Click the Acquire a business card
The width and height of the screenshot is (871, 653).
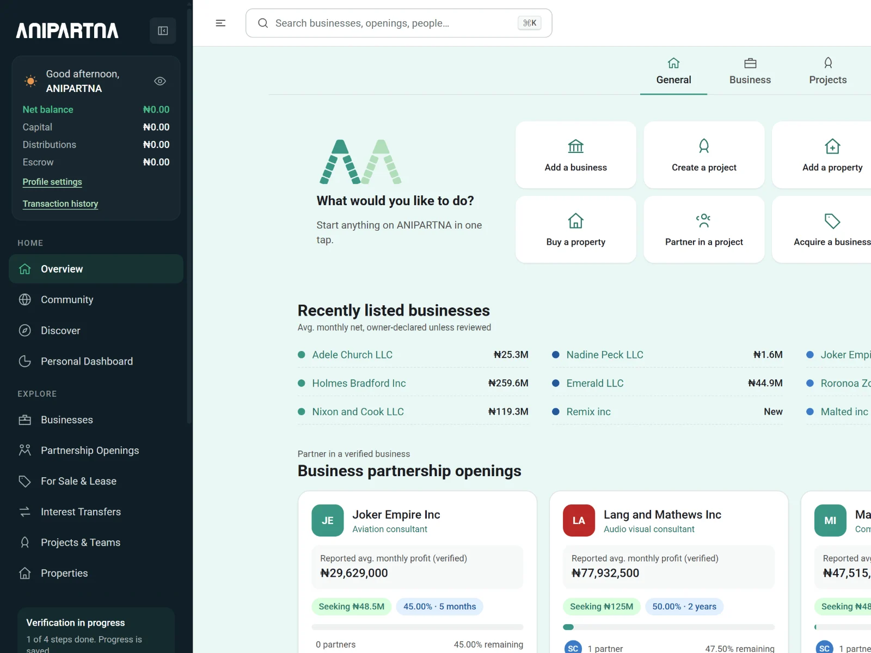click(x=822, y=230)
